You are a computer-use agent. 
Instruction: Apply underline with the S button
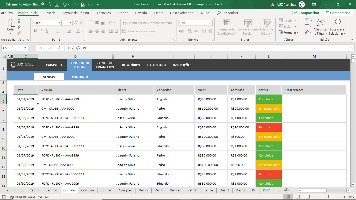47,31
